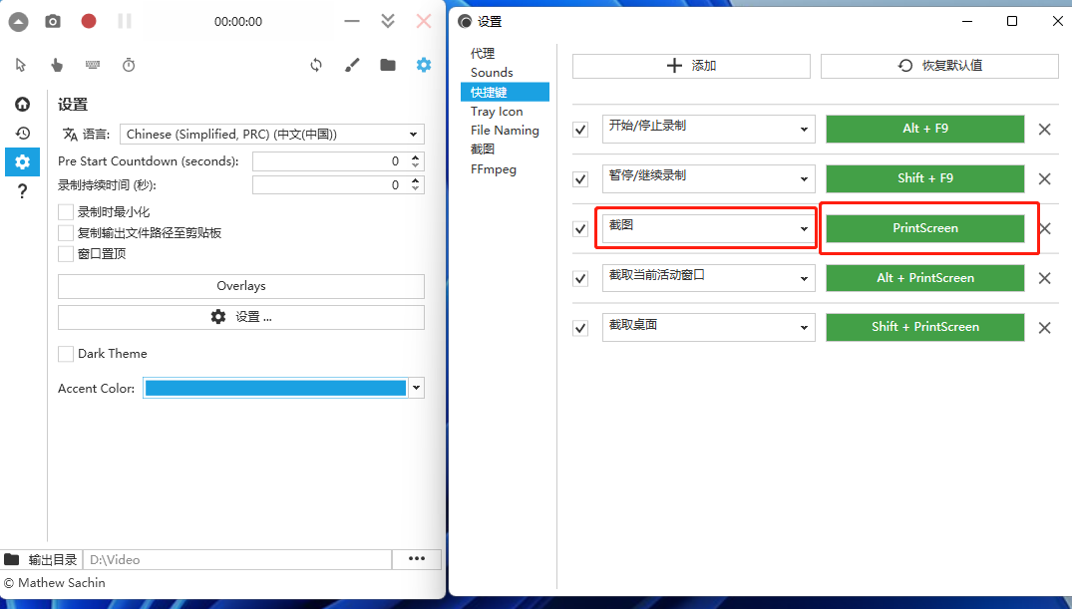Expand the 开始/停止录制 action dropdown

pos(708,129)
